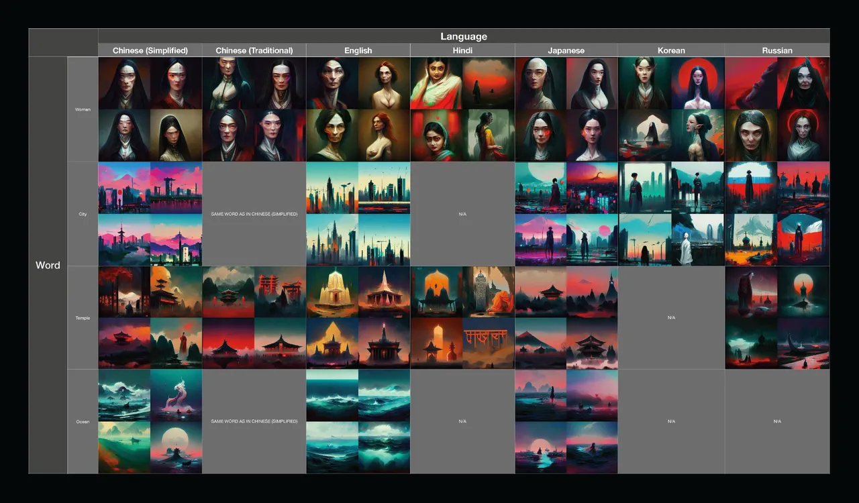Click the 'Word' row-group header

coord(48,265)
